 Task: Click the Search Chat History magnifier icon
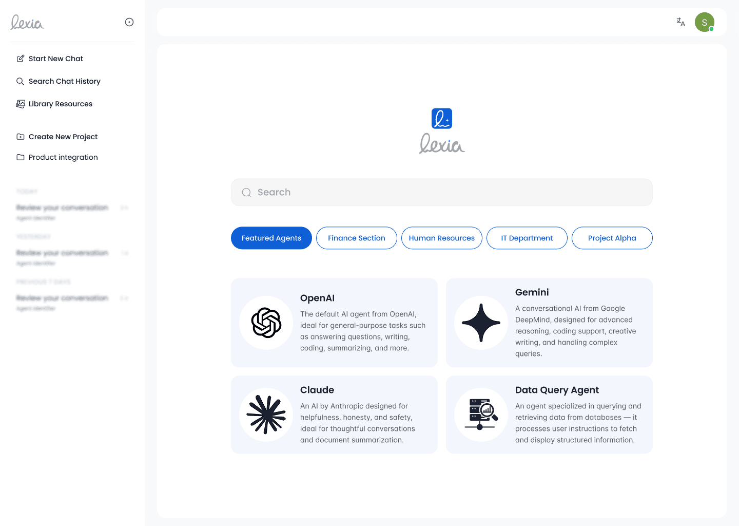click(x=21, y=81)
